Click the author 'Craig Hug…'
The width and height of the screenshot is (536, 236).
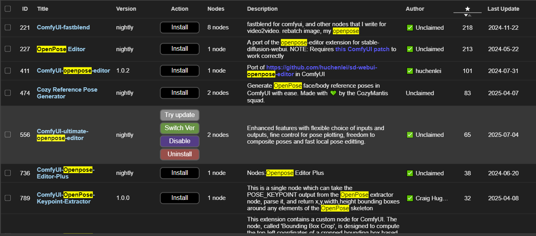click(x=432, y=198)
